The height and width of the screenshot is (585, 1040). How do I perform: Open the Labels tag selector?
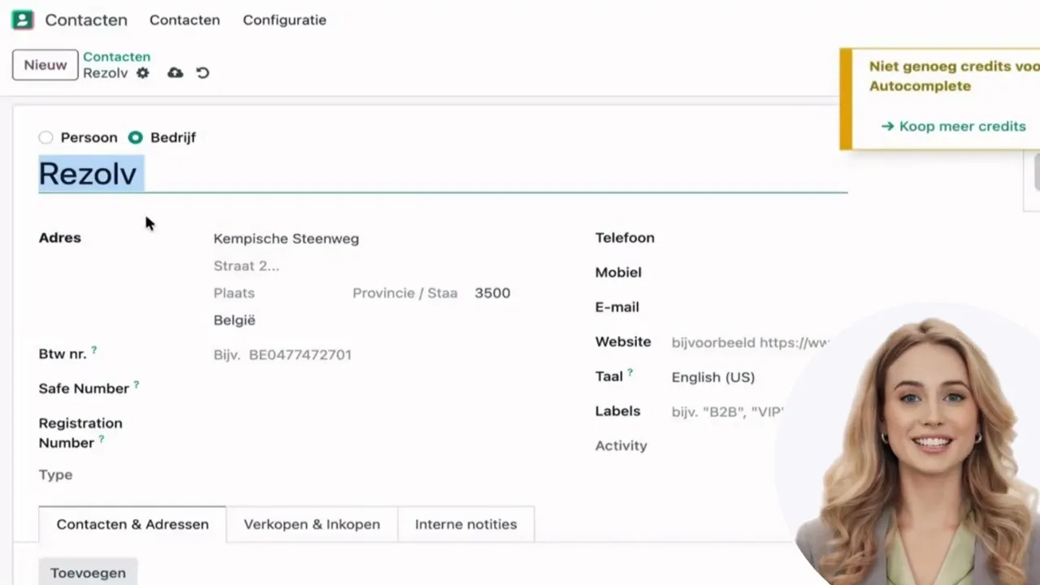tap(727, 412)
